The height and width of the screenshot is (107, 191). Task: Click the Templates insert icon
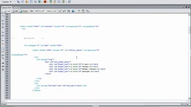[64, 2]
